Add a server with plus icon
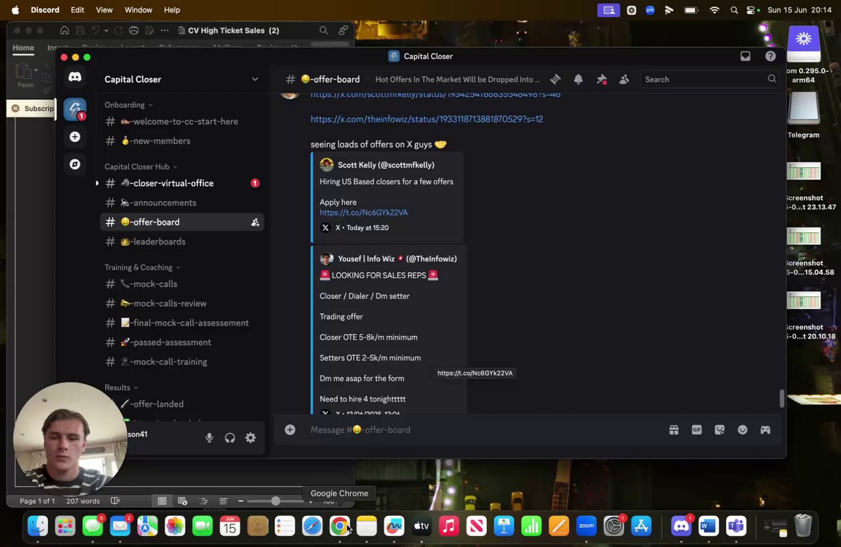The width and height of the screenshot is (841, 547). (75, 137)
